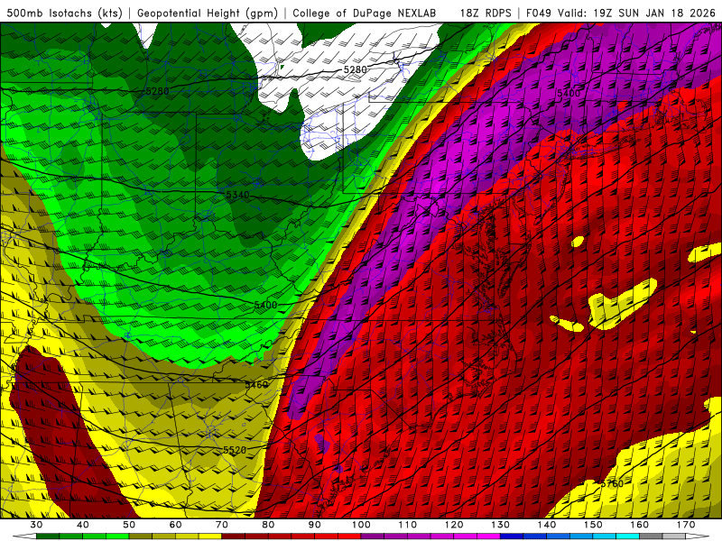Click the 5400 contour label in green region

(265, 305)
